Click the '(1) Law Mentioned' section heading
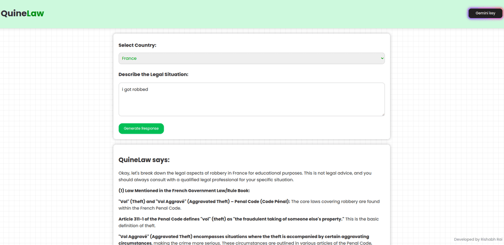Viewport: 504px width, 245px height. (184, 190)
